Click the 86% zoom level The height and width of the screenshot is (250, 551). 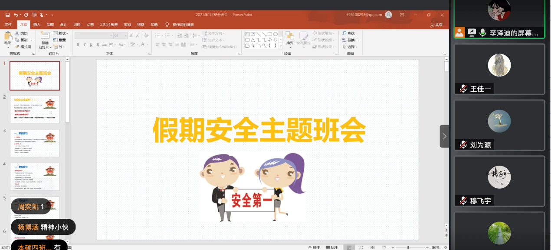point(436,247)
